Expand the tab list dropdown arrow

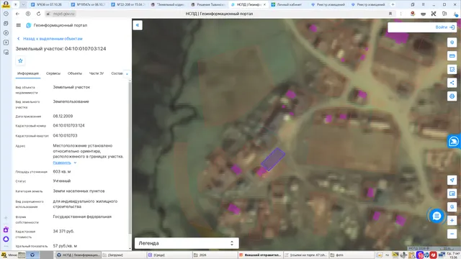(x=23, y=5)
